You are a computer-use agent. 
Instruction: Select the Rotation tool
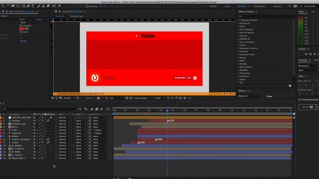point(8,6)
